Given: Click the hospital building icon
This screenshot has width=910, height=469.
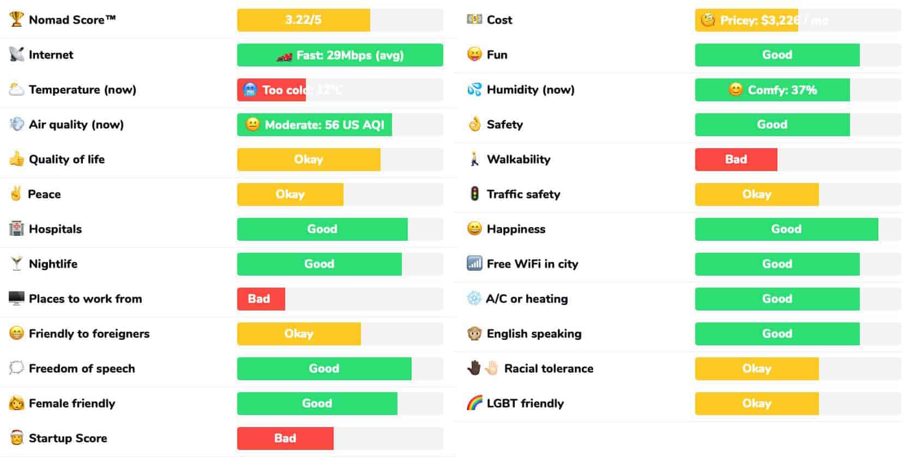Looking at the screenshot, I should (x=16, y=229).
